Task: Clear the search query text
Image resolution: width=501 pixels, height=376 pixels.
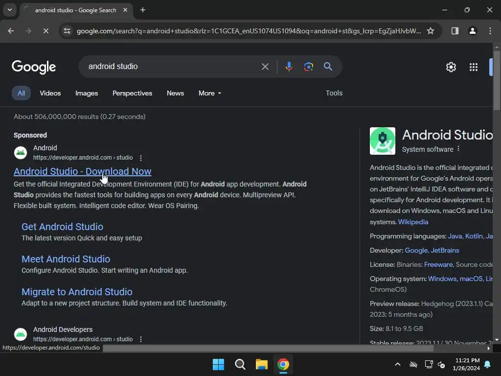Action: (x=265, y=67)
